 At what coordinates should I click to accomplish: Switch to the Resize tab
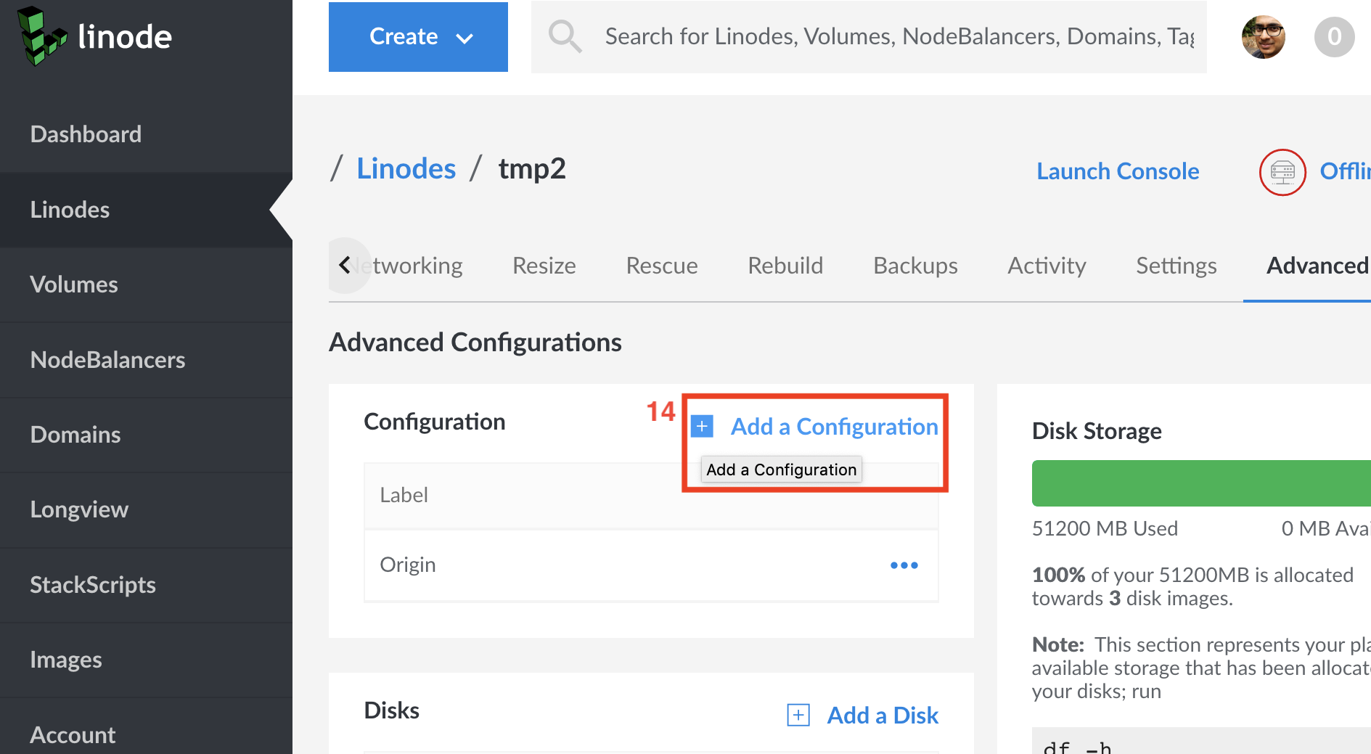(x=544, y=266)
